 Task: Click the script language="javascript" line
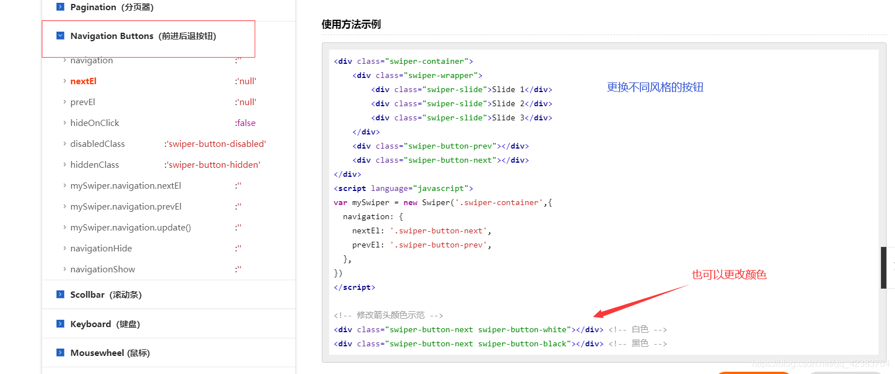pyautogui.click(x=403, y=188)
